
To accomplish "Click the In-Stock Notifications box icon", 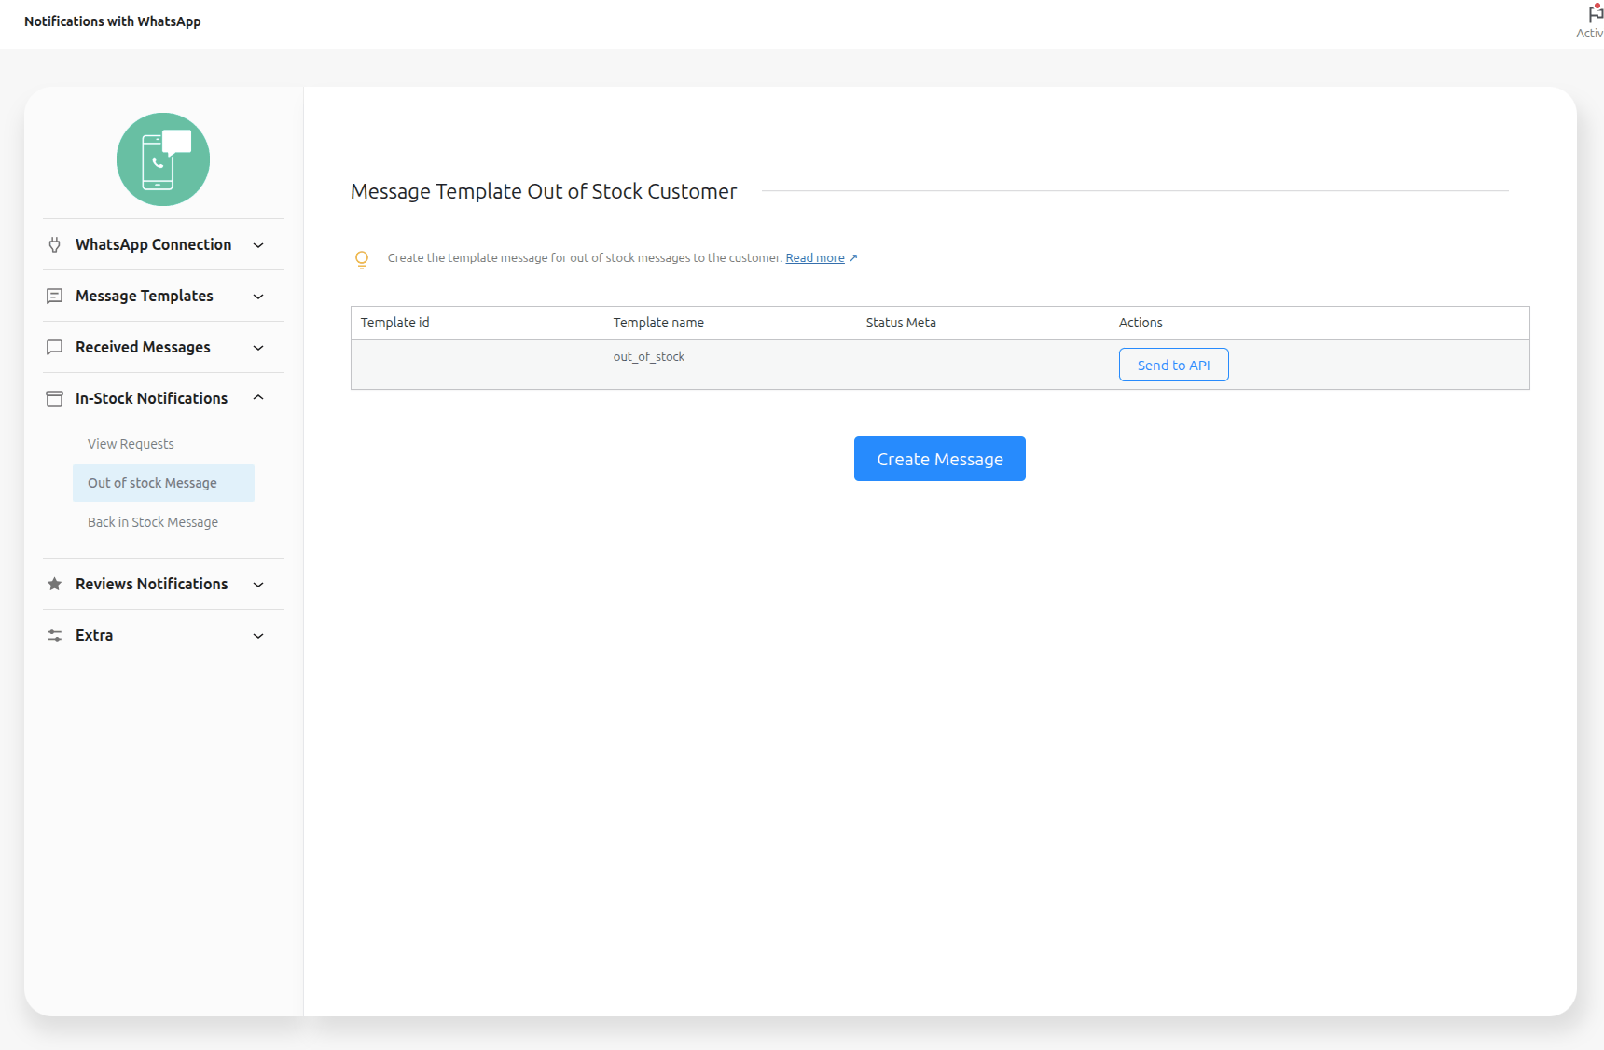I will pos(55,399).
